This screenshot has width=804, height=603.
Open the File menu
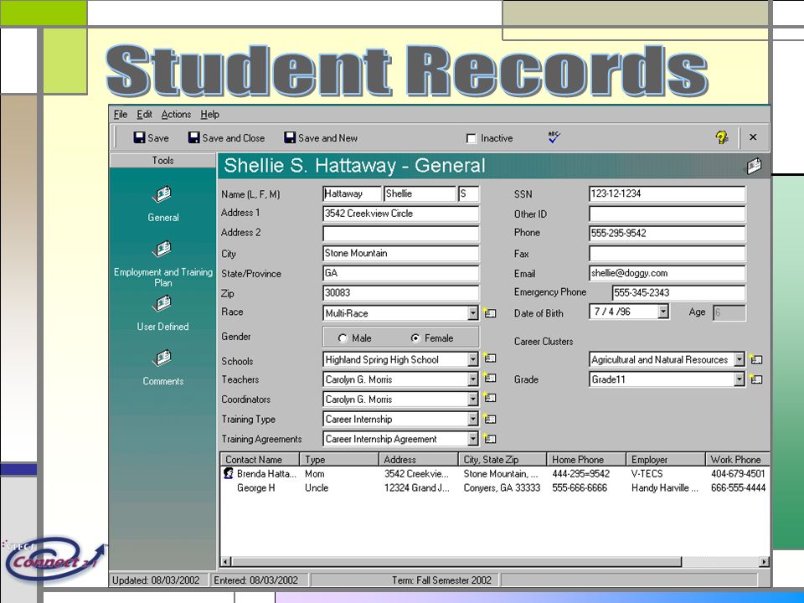(121, 115)
